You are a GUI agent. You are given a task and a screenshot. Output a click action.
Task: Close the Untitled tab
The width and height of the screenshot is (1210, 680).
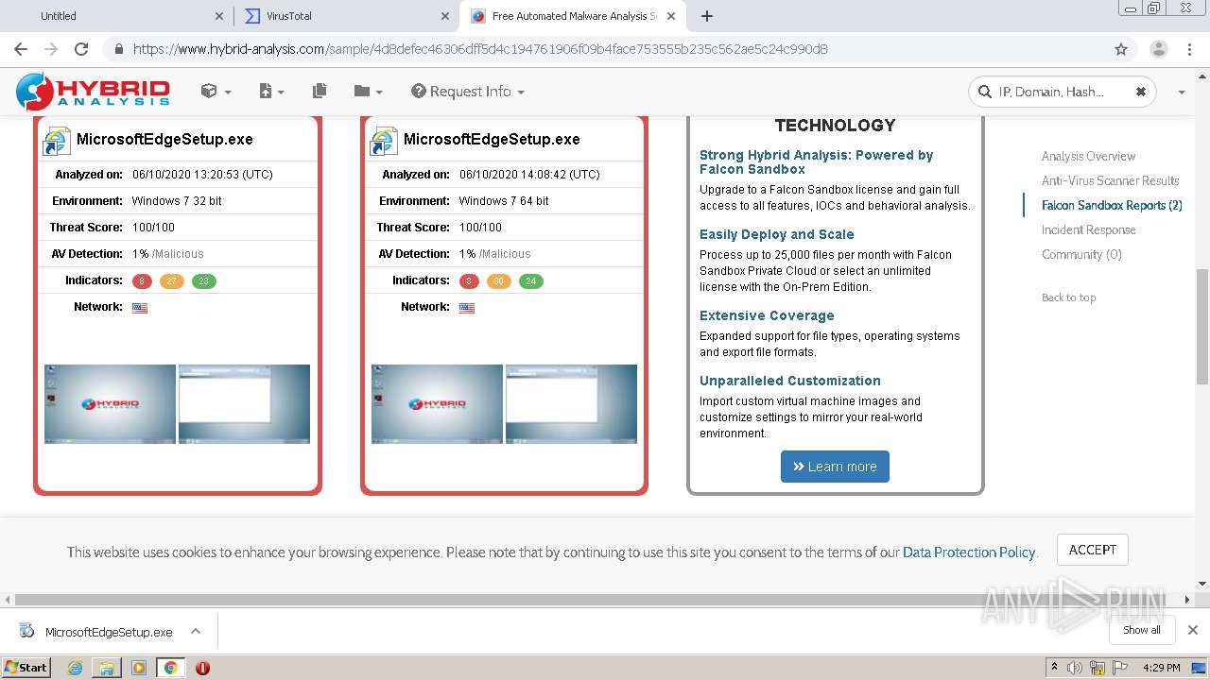pos(219,16)
